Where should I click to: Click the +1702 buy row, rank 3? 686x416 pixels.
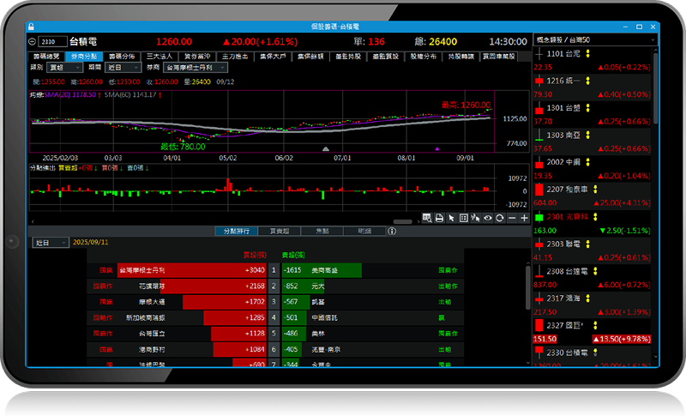tap(177, 302)
